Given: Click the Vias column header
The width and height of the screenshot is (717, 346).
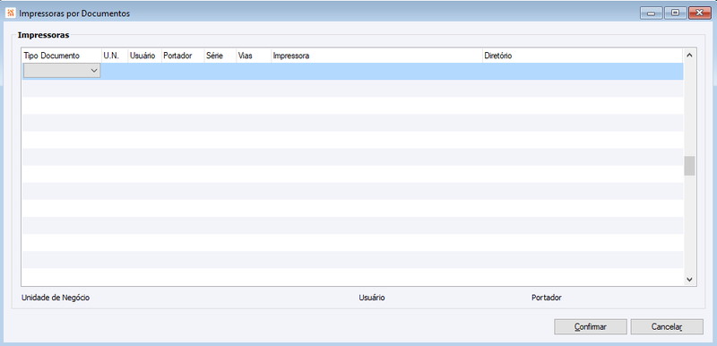Looking at the screenshot, I should point(254,56).
